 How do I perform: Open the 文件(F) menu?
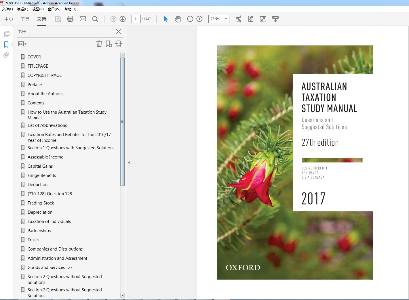pos(7,9)
